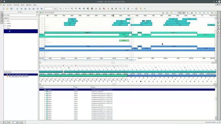Open the second dropdown arrow right of Go! button

click(x=69, y=9)
